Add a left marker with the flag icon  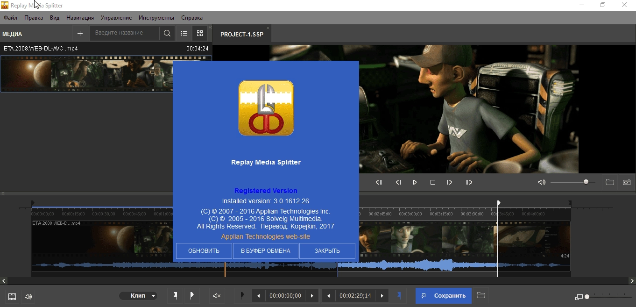pos(176,296)
